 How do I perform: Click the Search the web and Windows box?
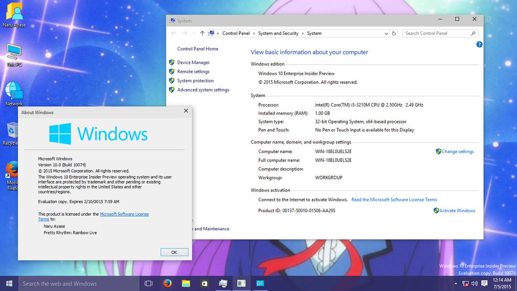pyautogui.click(x=78, y=283)
